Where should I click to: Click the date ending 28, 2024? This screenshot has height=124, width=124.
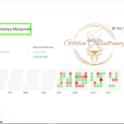(x=5, y=52)
